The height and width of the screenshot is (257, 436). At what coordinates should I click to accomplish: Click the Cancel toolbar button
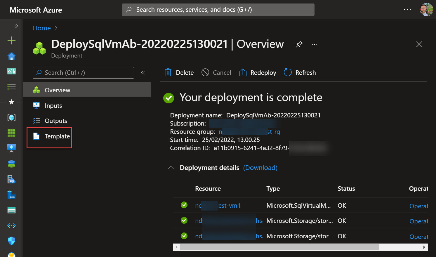216,72
